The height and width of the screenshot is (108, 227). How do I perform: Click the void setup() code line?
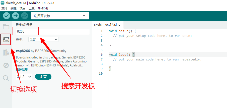tap(122, 31)
